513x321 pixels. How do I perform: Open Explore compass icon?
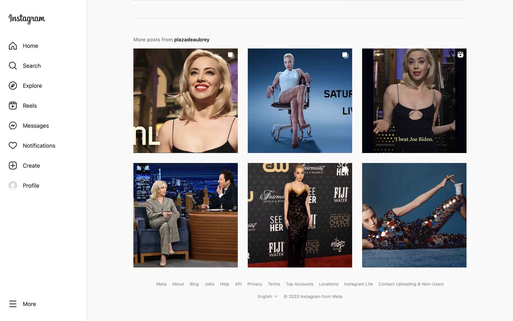(13, 86)
